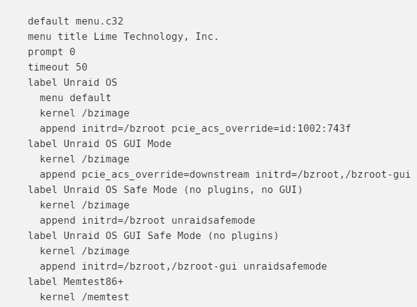Image resolution: width=417 pixels, height=307 pixels.
Task: Click the 'kernel /memtest' line
Action: pyautogui.click(x=85, y=297)
